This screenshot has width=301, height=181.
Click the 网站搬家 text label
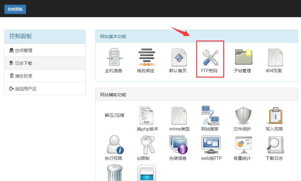[210, 129]
